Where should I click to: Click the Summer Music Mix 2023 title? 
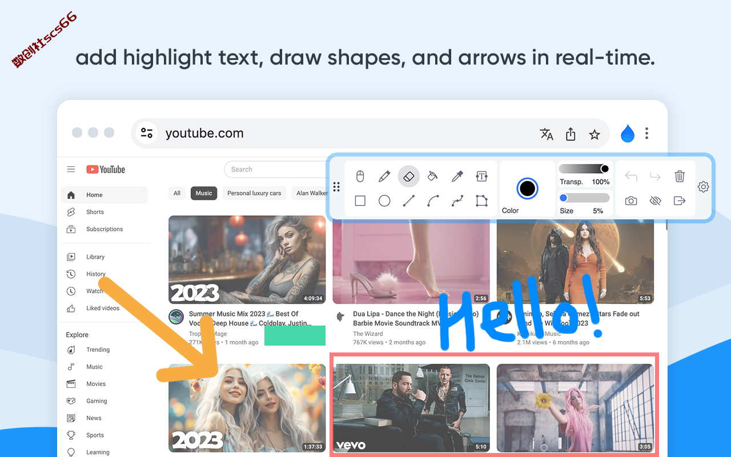[x=250, y=318]
